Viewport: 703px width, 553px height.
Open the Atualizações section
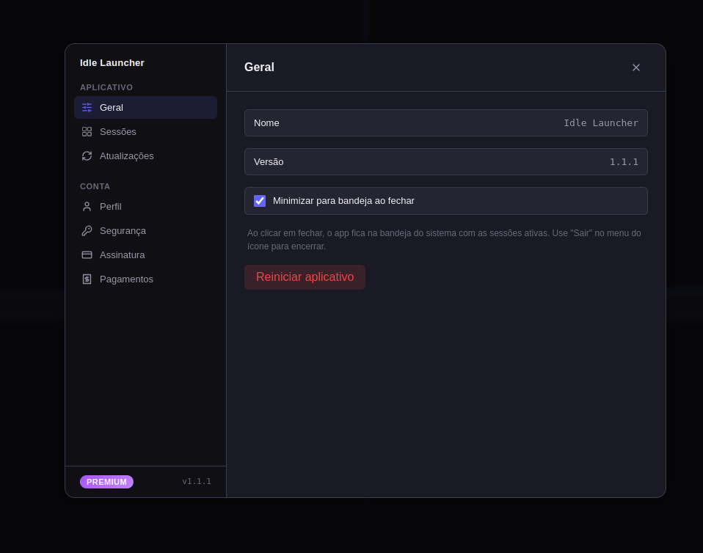(x=146, y=156)
